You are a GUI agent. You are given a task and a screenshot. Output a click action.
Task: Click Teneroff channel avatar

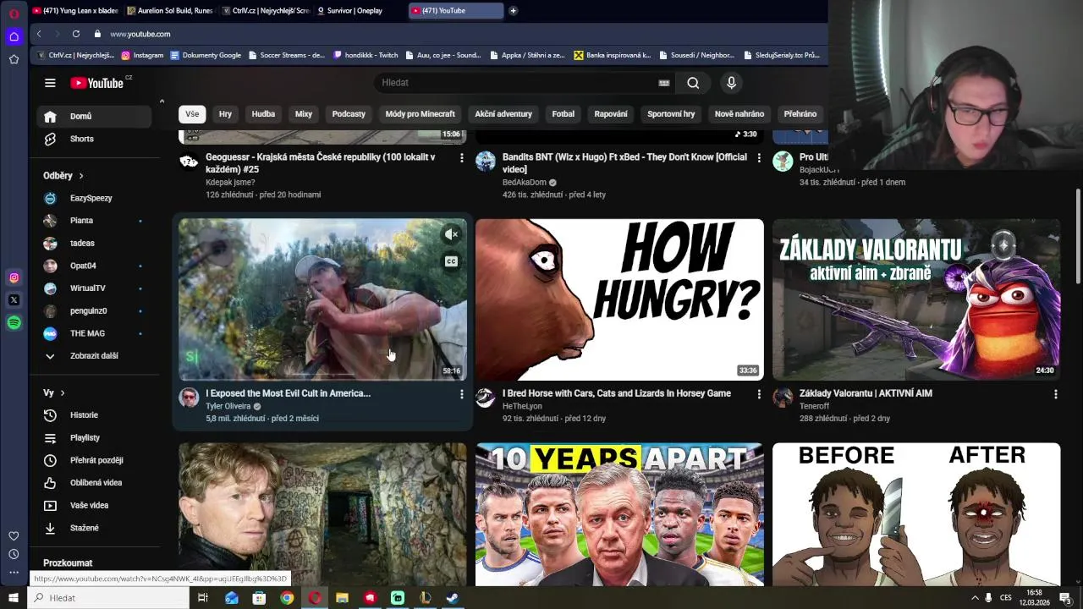(783, 398)
